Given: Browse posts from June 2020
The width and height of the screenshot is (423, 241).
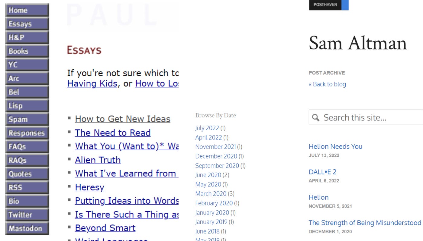Looking at the screenshot, I should pos(208,175).
